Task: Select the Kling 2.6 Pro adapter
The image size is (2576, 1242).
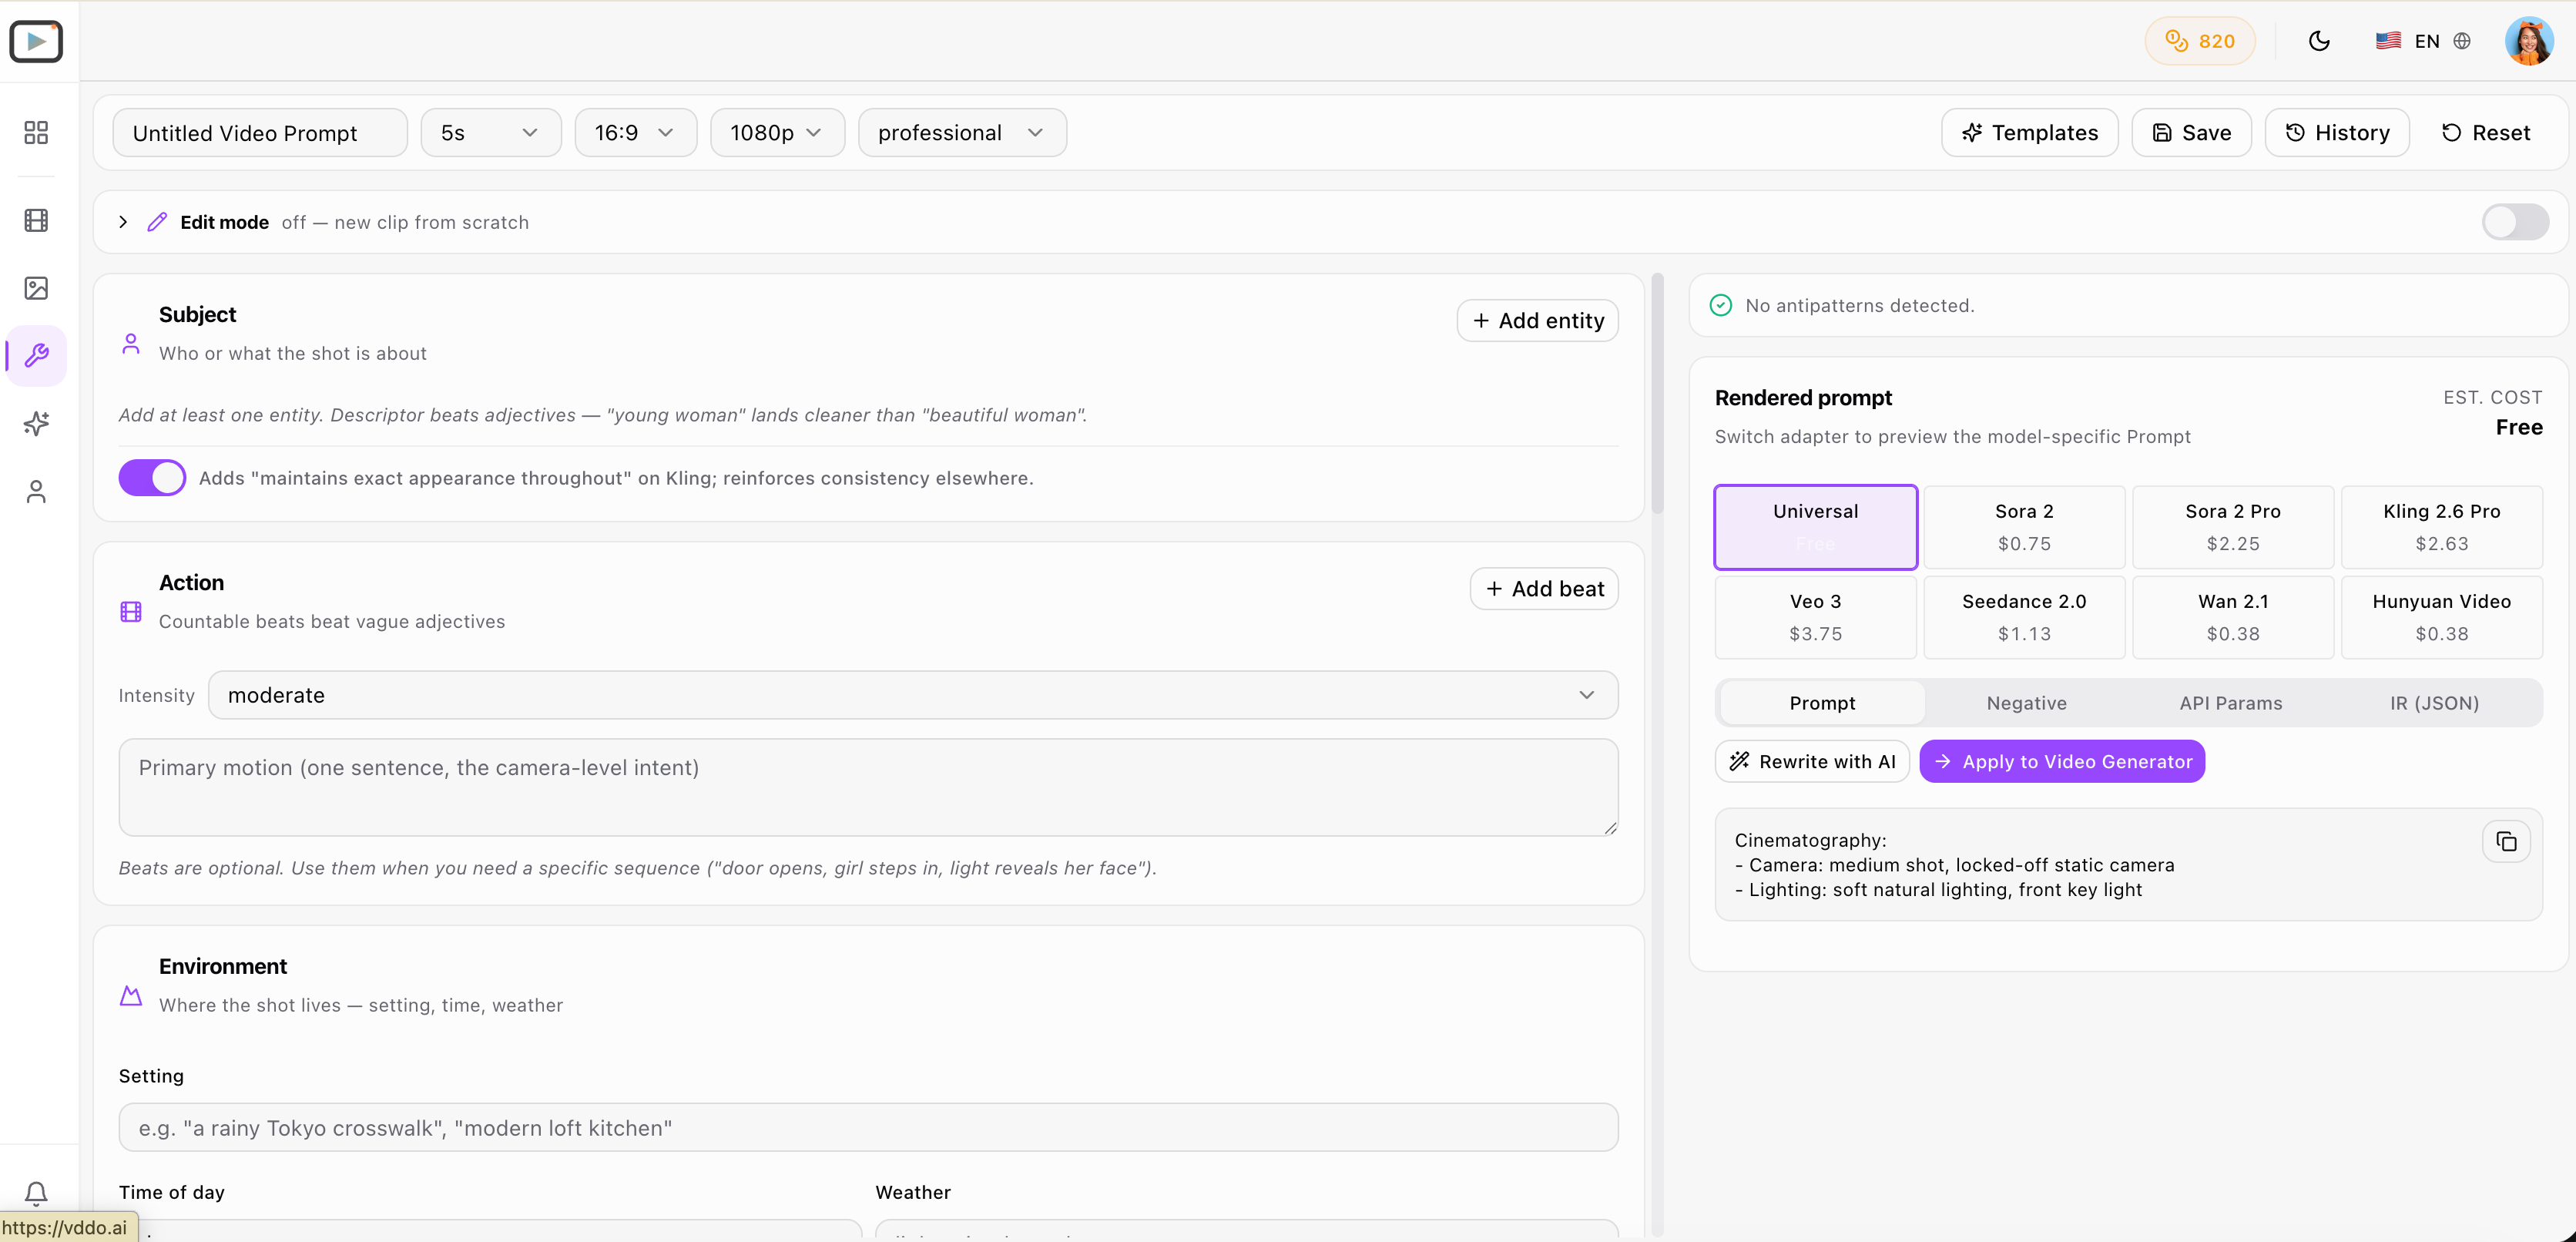Action: (x=2441, y=527)
